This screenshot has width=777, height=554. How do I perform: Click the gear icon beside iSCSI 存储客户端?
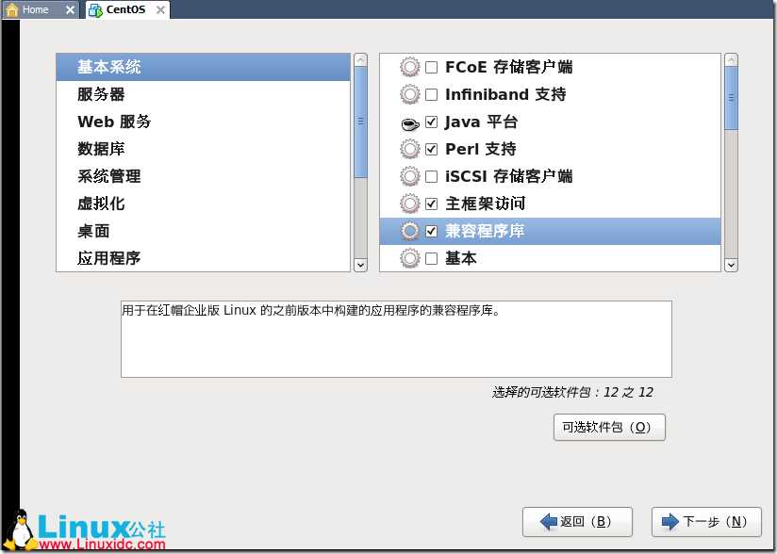click(410, 176)
